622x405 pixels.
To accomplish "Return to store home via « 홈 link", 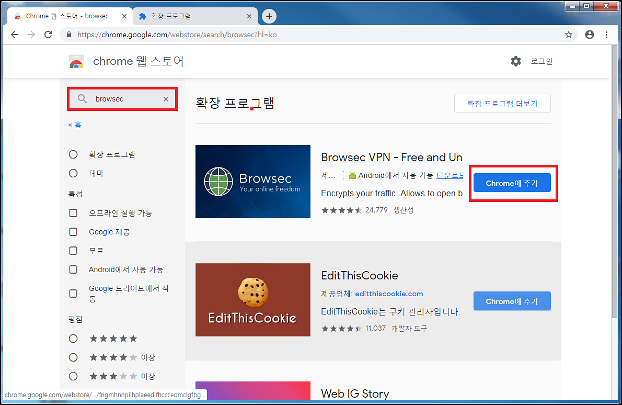I will point(75,125).
